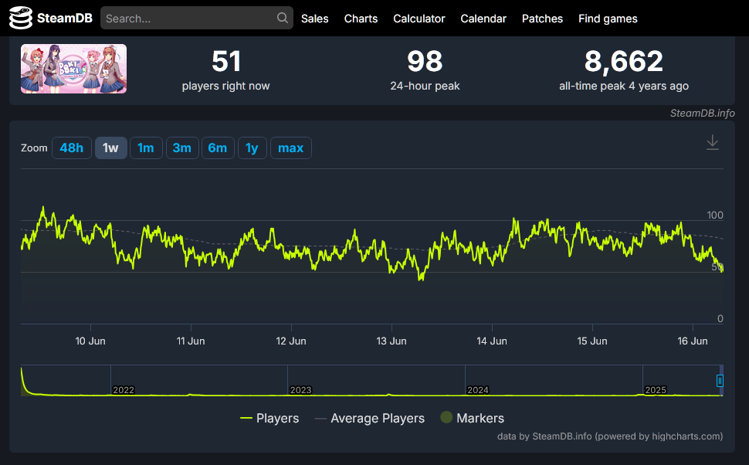
Task: Click the 'all-time peak 4 years ago' text
Action: [x=624, y=86]
